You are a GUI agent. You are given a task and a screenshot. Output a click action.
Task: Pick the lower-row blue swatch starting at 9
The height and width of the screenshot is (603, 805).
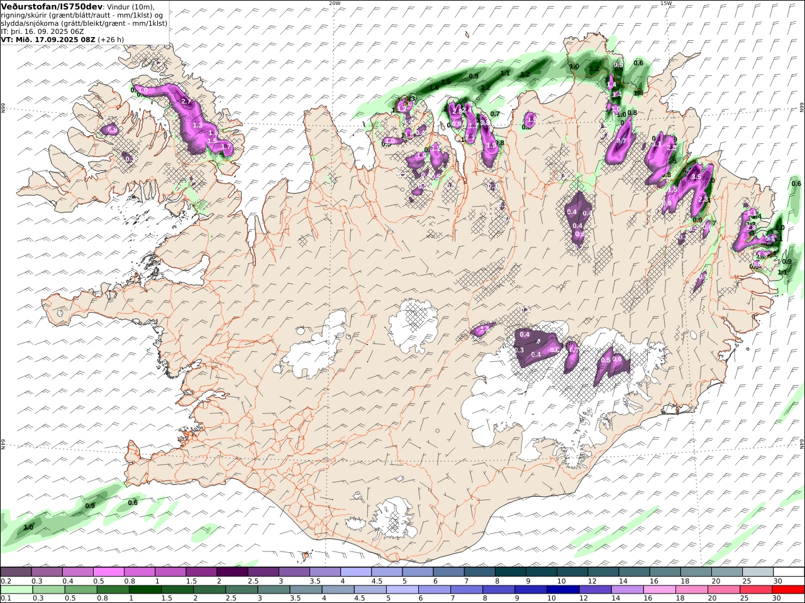531,589
